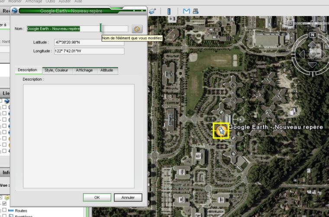Click the map label 'Google Earth - Nouveau repère'
The image size is (329, 217).
point(276,127)
